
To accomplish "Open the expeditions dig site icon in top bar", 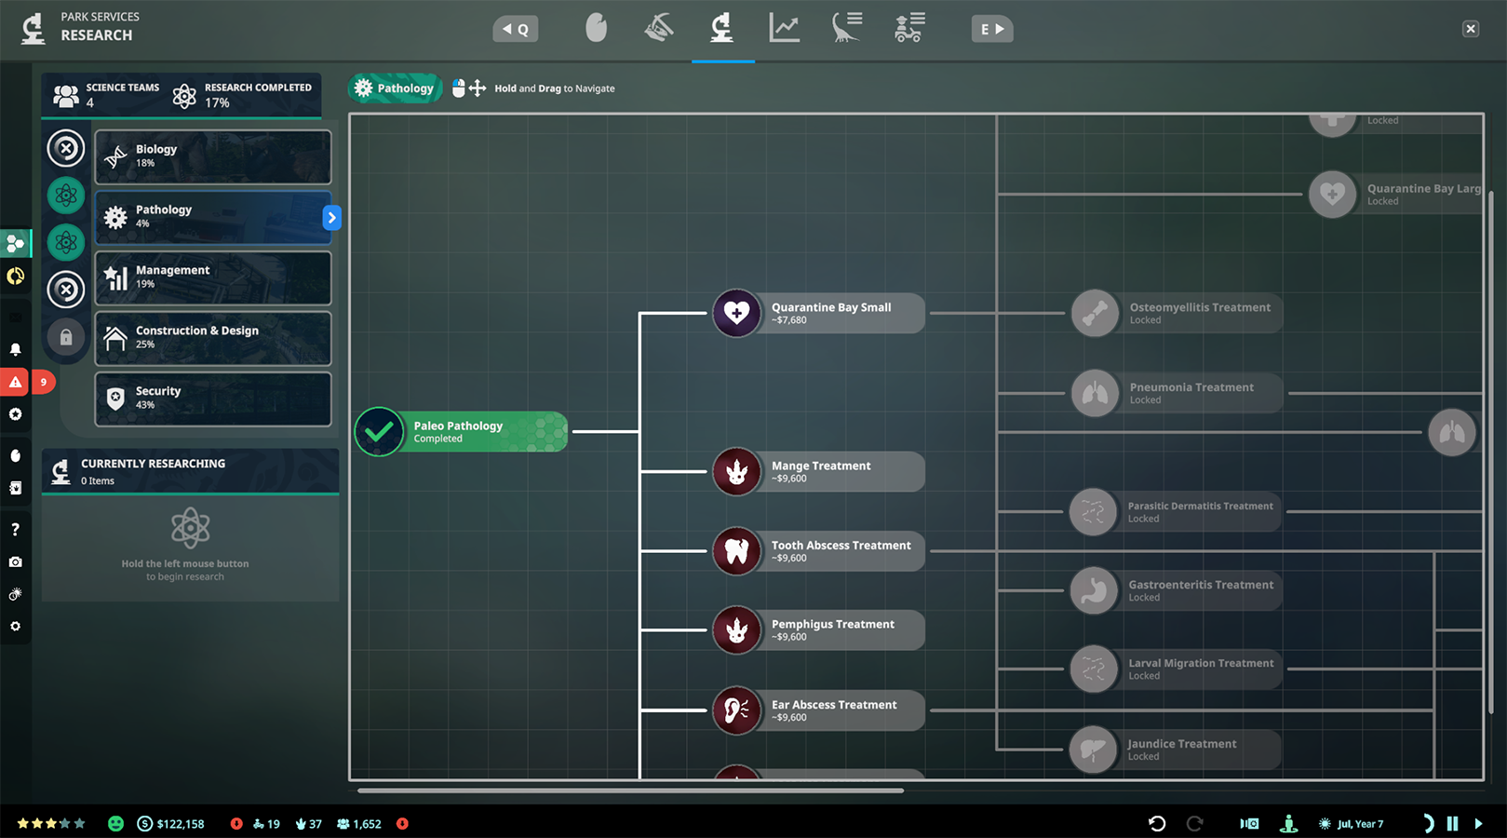I will click(x=659, y=28).
